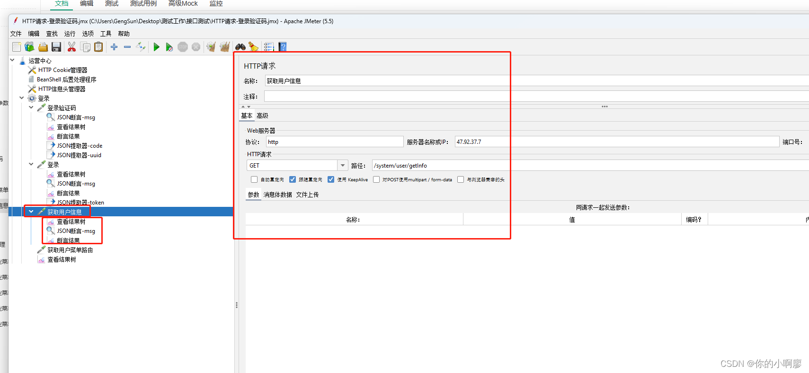Select 获取用户菜单路由 sampler
The height and width of the screenshot is (373, 809).
(70, 250)
